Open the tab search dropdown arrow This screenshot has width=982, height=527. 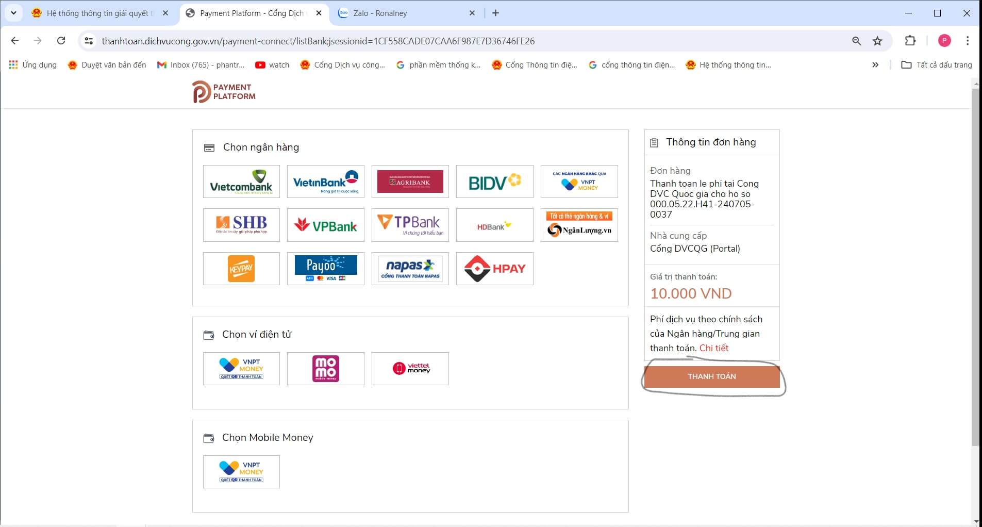tap(13, 13)
